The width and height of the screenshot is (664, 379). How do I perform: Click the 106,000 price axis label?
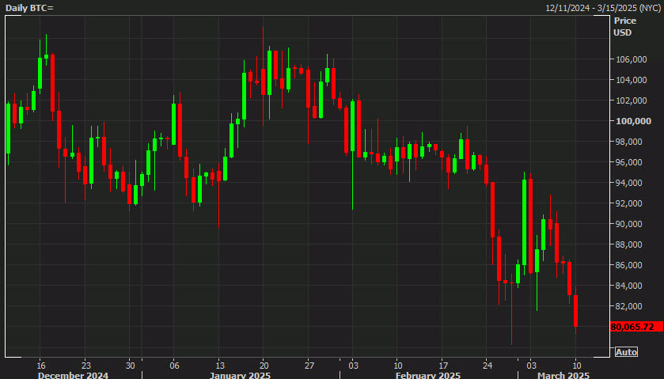[x=632, y=59]
